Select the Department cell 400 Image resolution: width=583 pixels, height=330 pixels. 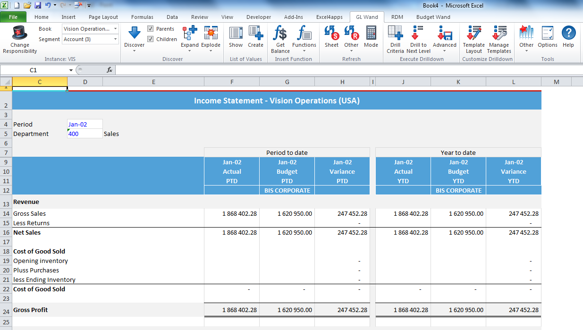(85, 134)
